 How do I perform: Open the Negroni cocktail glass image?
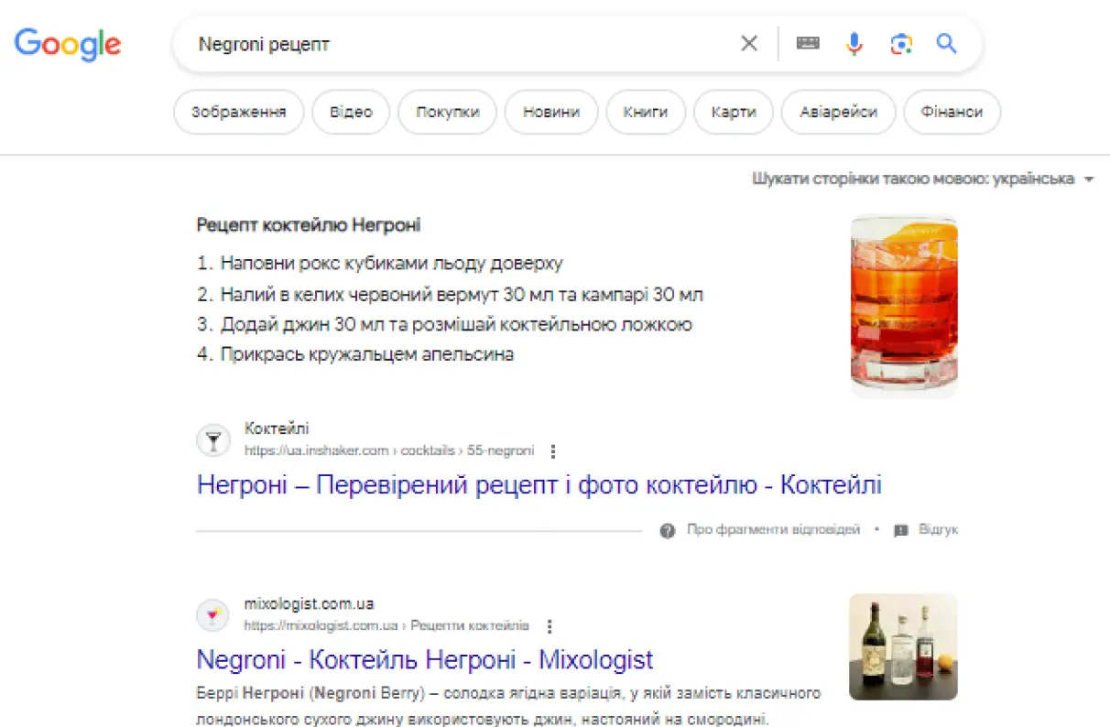pyautogui.click(x=904, y=307)
